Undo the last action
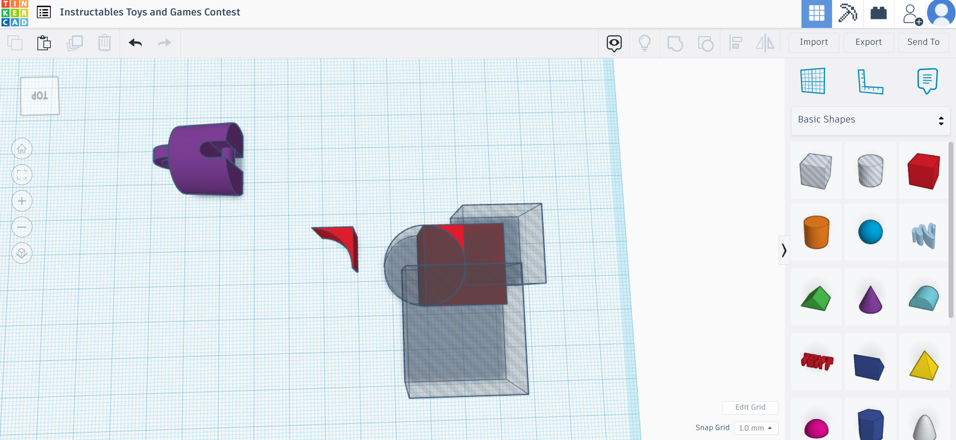This screenshot has width=956, height=440. 136,43
